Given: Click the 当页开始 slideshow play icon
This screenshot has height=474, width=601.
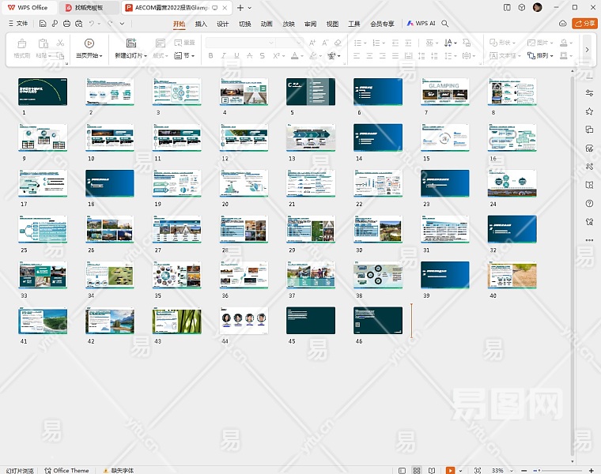Looking at the screenshot, I should coord(89,43).
